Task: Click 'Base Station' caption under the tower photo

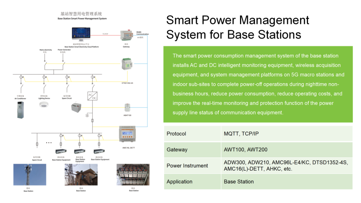Action: (28, 191)
